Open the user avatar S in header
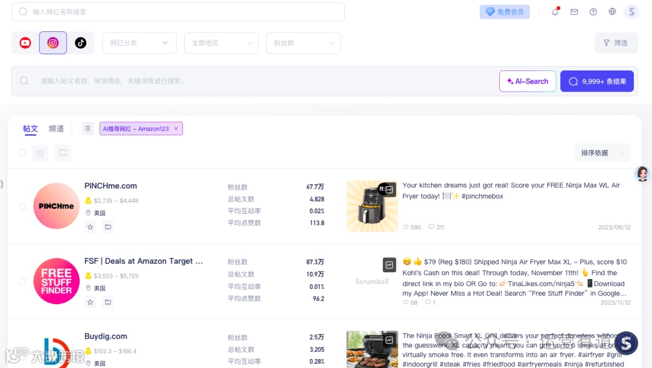The width and height of the screenshot is (652, 368). click(631, 11)
